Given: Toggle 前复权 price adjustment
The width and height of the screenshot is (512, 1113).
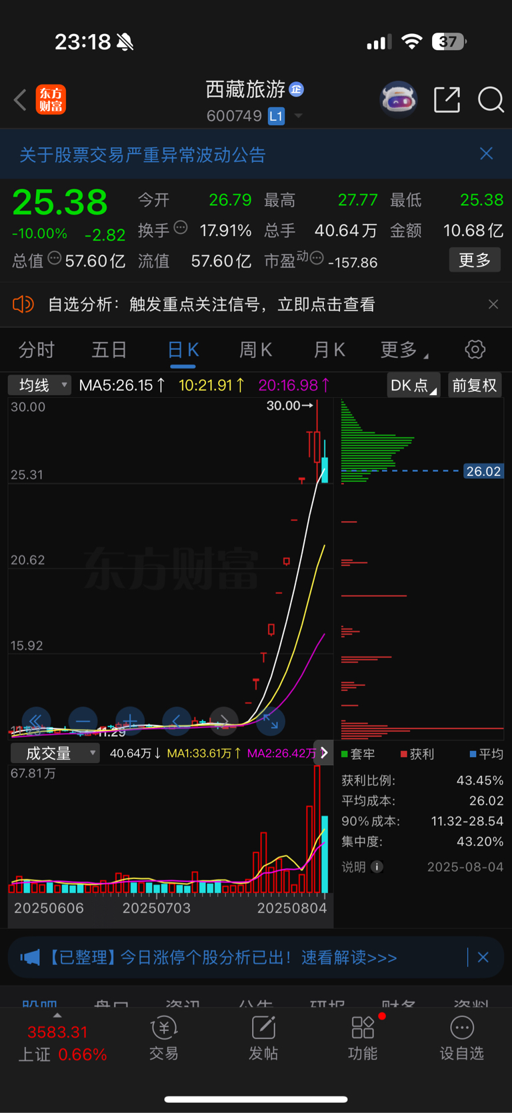Looking at the screenshot, I should pos(475,385).
